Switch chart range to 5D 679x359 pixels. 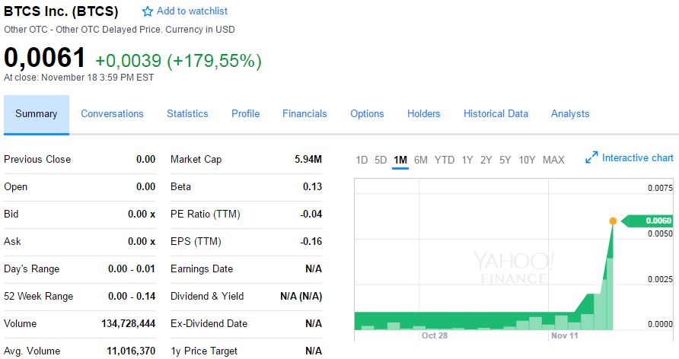point(381,160)
